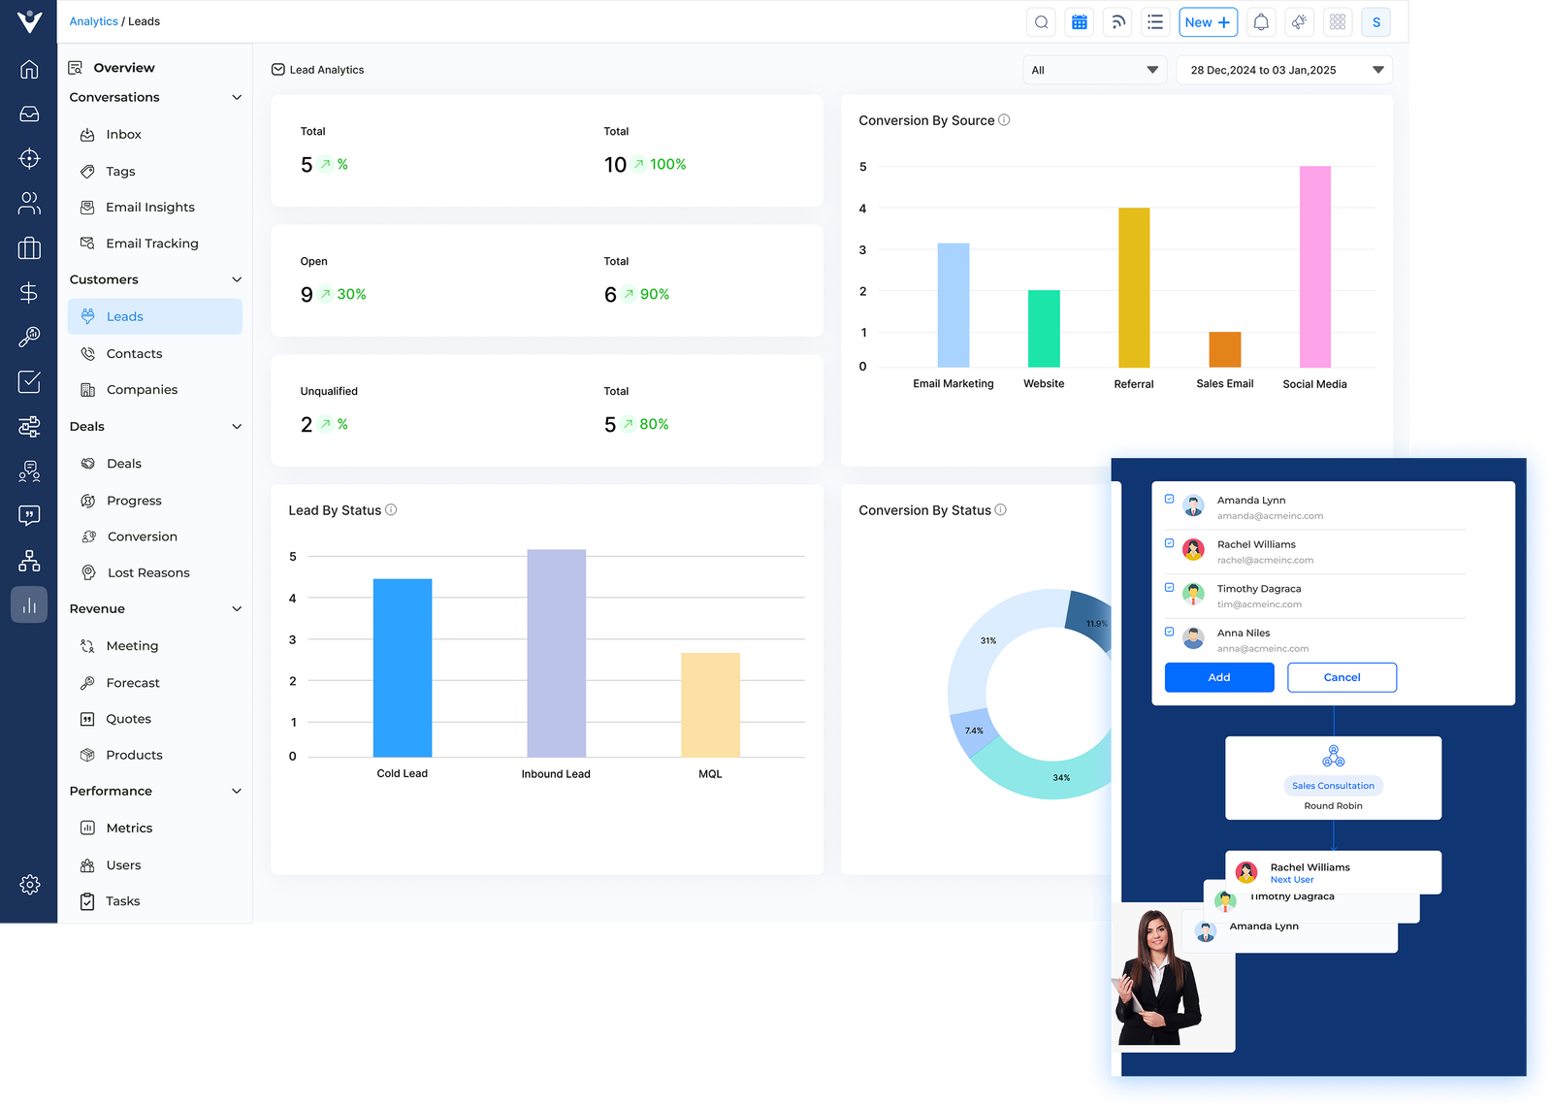Open the All filter dropdown

tap(1094, 69)
